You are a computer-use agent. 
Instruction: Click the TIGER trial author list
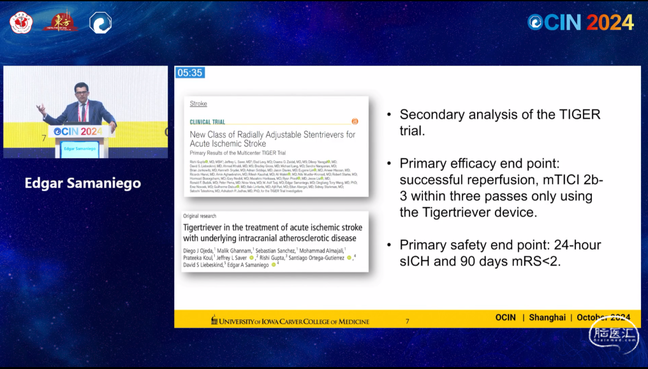click(x=273, y=177)
